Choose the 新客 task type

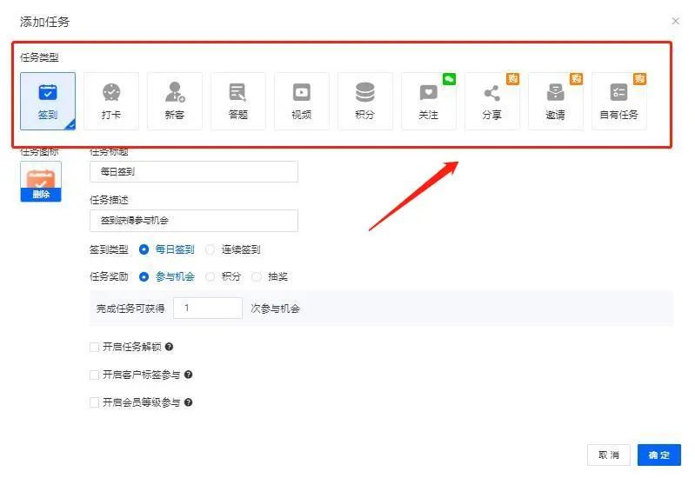tap(175, 101)
